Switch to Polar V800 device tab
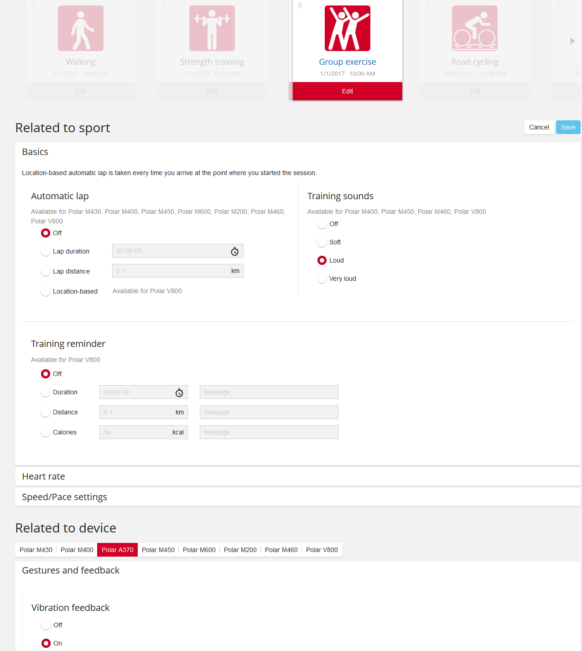This screenshot has height=651, width=582. pyautogui.click(x=322, y=550)
